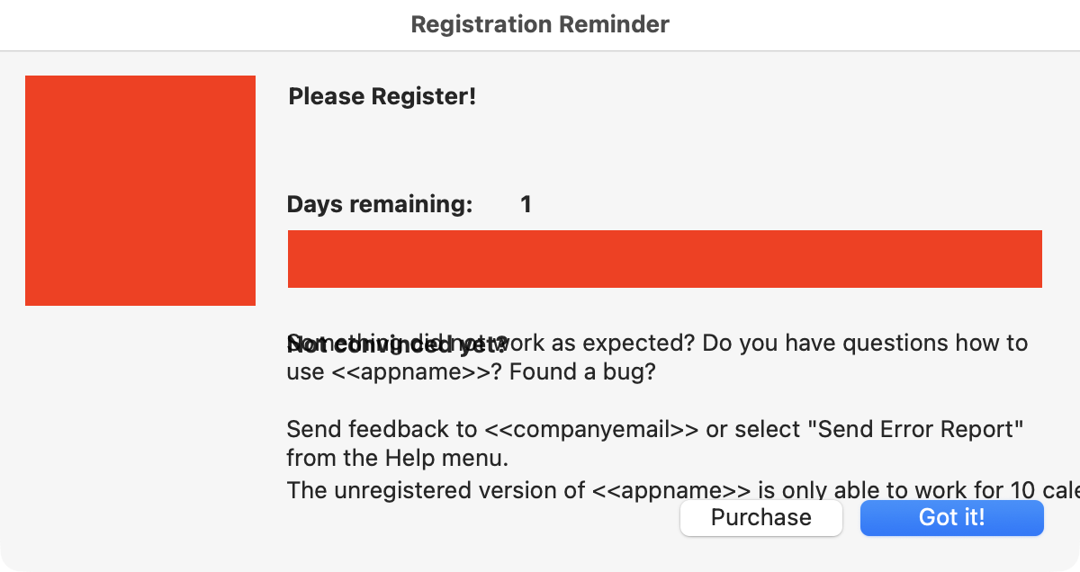This screenshot has height=572, width=1080.
Task: Click the Registration Reminder title bar
Action: pos(540,24)
